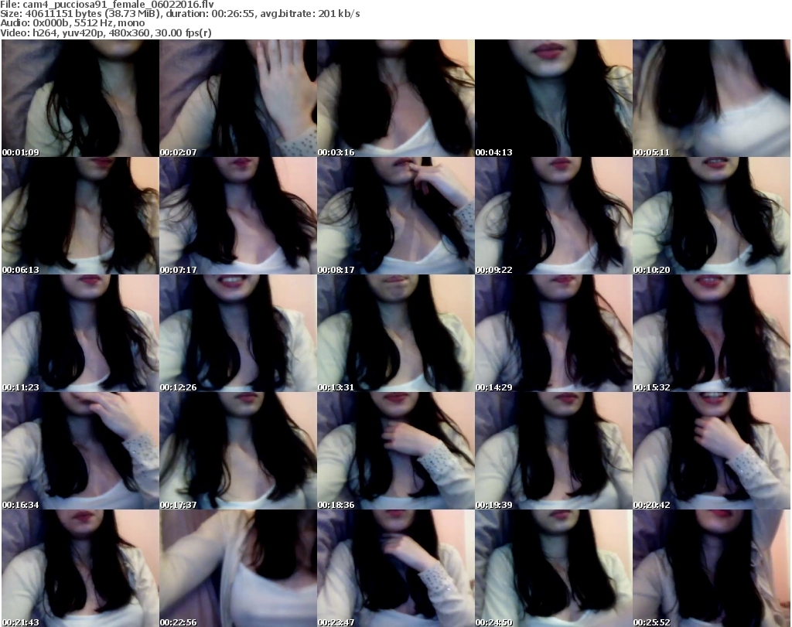
Task: Select the Video info line 'h264, yuv420p'
Action: tap(106, 32)
